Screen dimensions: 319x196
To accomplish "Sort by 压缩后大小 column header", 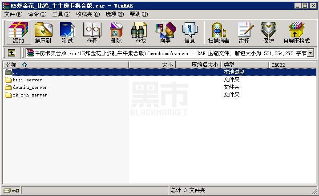I will click(198, 65).
